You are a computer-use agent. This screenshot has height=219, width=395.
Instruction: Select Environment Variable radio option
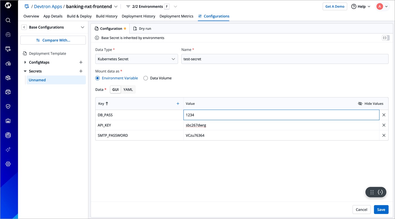pos(97,78)
